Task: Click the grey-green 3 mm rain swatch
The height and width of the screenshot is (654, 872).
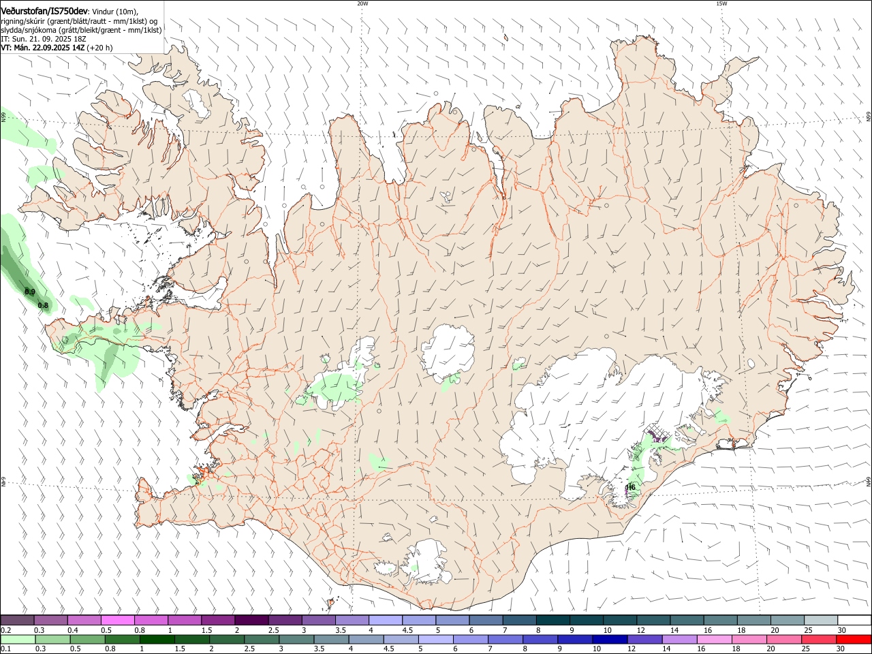Action: (x=296, y=639)
